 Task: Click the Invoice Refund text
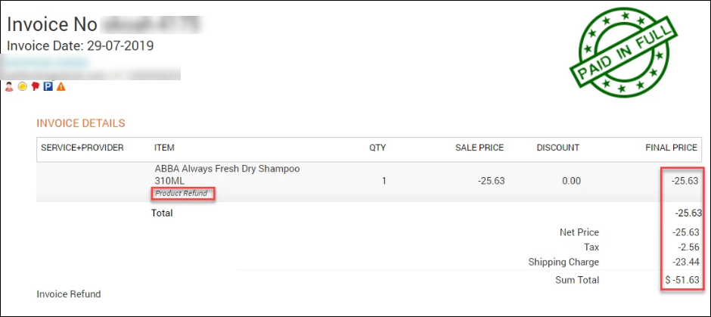69,294
